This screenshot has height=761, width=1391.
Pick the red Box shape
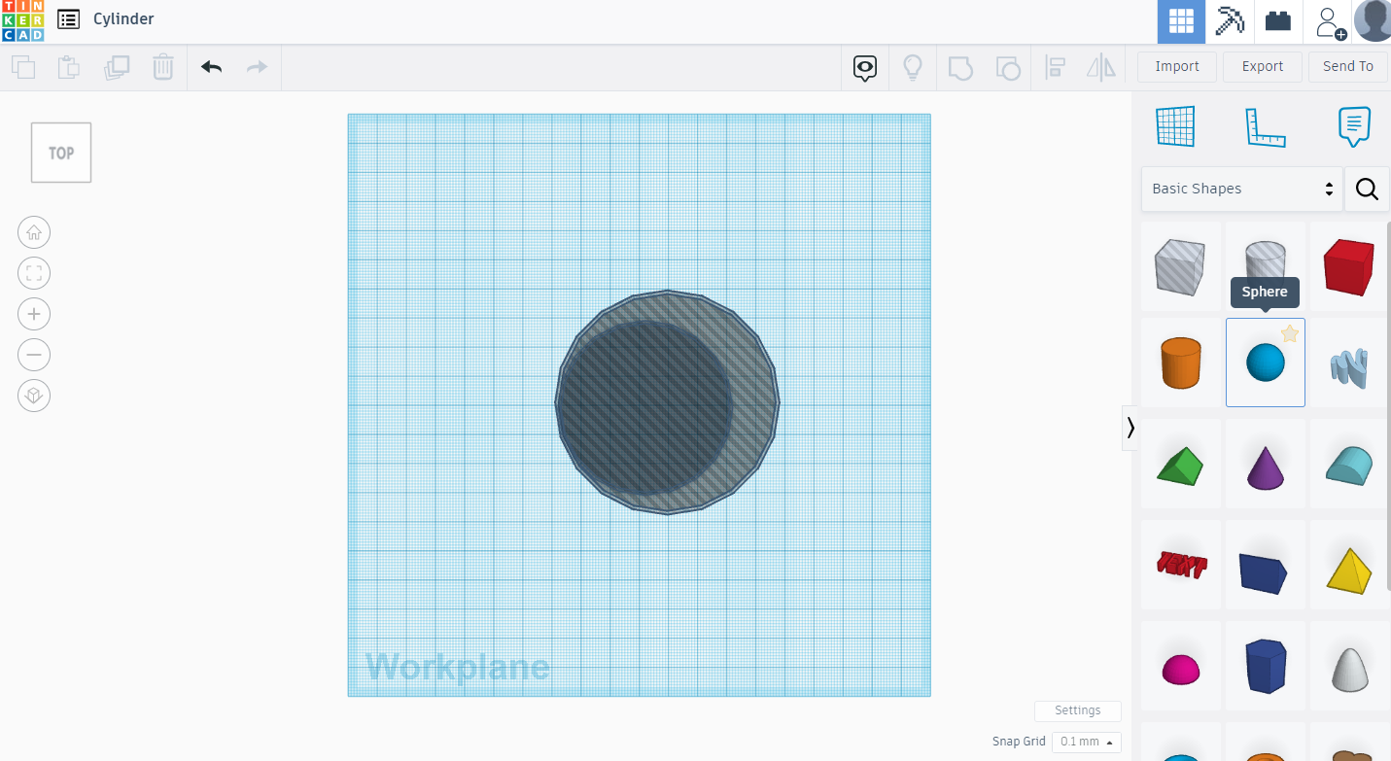point(1349,267)
